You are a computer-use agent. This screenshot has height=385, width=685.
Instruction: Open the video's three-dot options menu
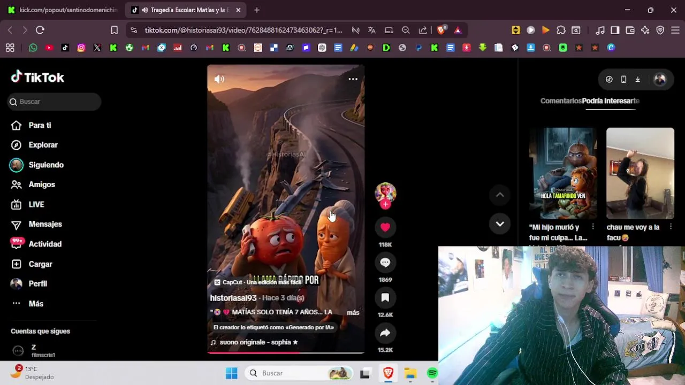[353, 79]
